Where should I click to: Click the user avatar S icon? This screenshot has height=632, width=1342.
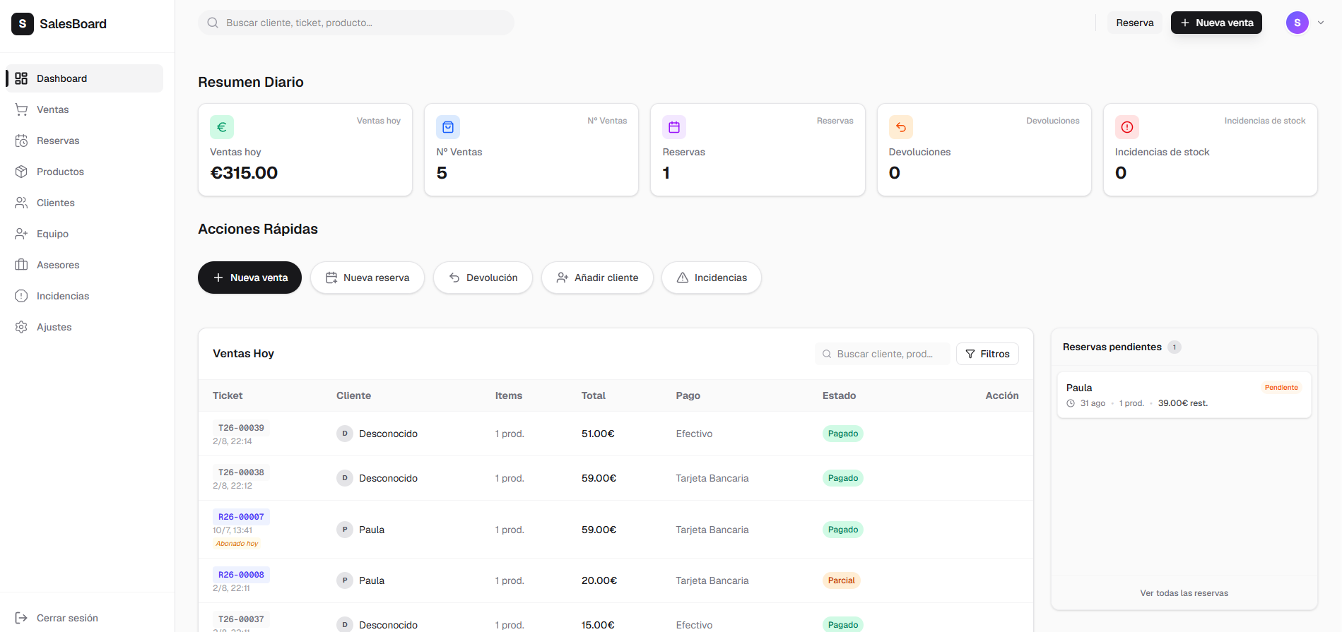(1297, 23)
